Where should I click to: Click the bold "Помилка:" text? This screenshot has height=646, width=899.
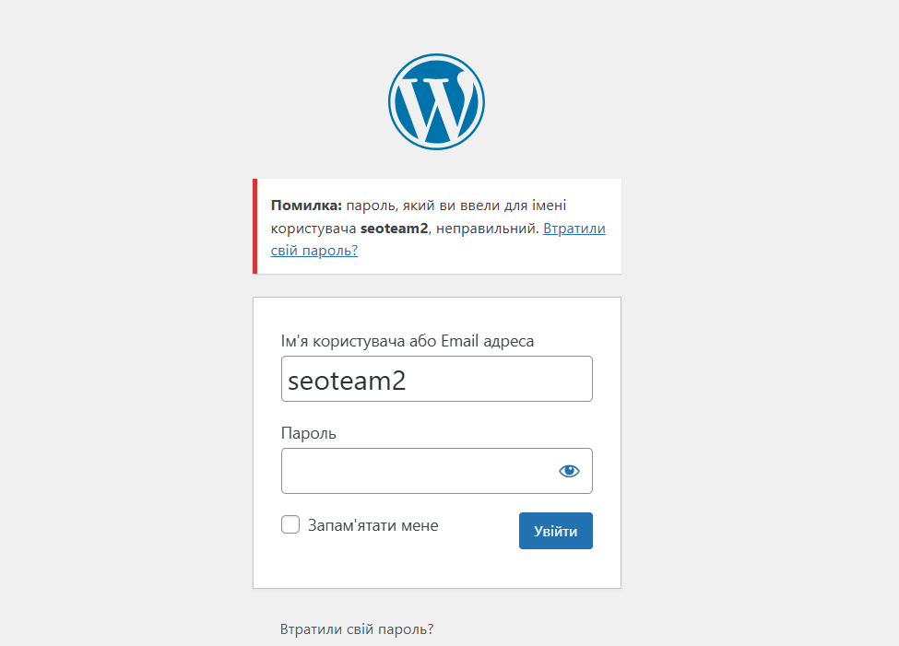(306, 205)
